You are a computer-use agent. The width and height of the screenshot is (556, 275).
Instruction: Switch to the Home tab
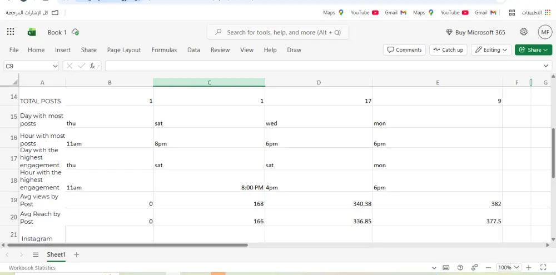(36, 50)
